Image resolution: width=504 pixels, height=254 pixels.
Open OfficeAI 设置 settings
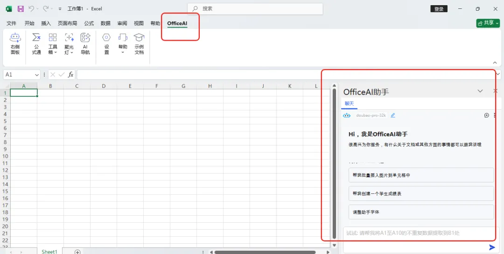pyautogui.click(x=106, y=43)
